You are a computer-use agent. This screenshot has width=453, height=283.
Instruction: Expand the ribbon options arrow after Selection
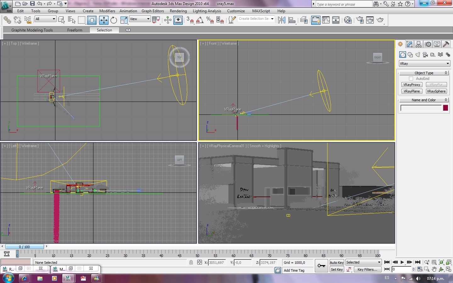pos(128,30)
